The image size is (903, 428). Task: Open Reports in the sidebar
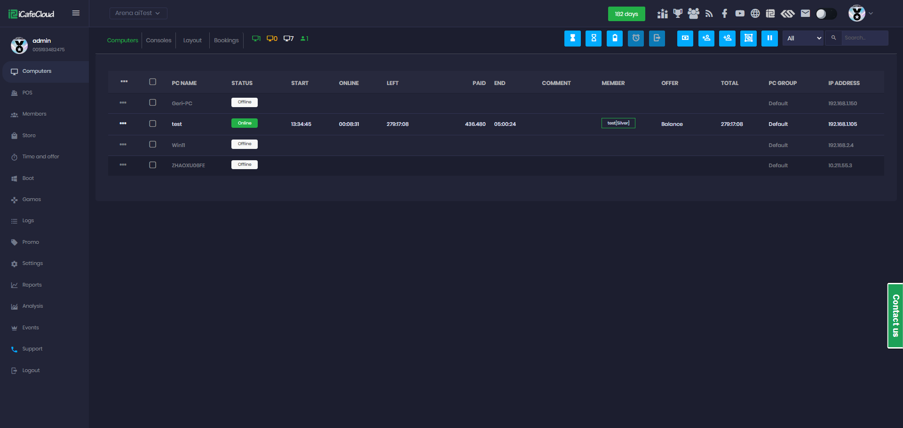point(32,285)
